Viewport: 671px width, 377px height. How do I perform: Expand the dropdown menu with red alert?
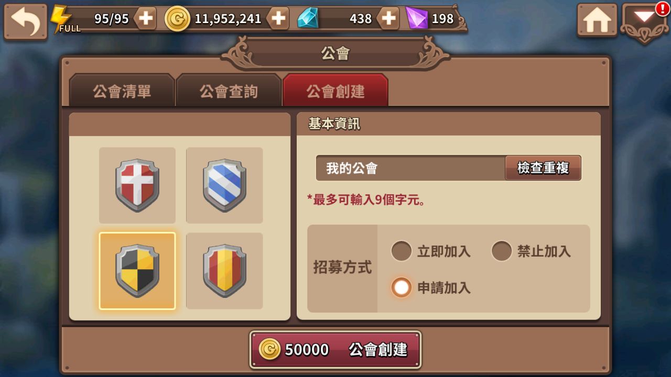click(644, 22)
